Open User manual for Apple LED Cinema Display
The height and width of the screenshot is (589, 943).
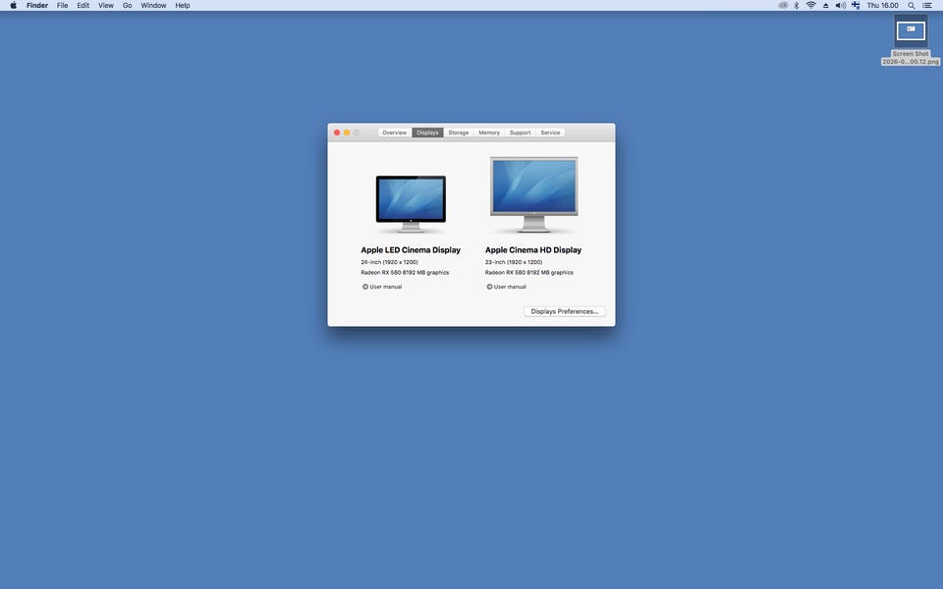(x=382, y=287)
